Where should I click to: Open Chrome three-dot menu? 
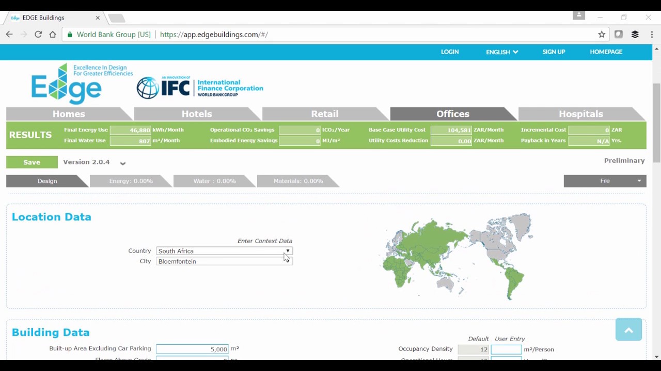(x=652, y=35)
